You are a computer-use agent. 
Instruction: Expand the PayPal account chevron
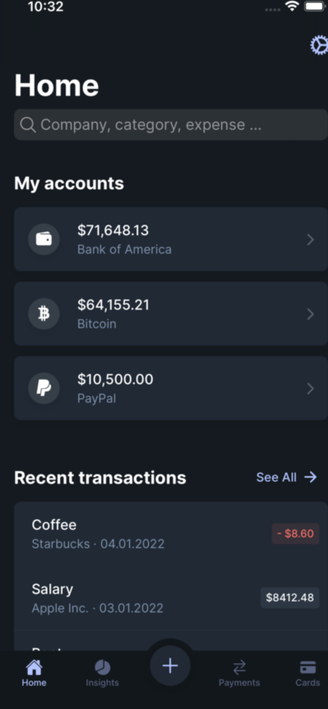click(x=310, y=389)
